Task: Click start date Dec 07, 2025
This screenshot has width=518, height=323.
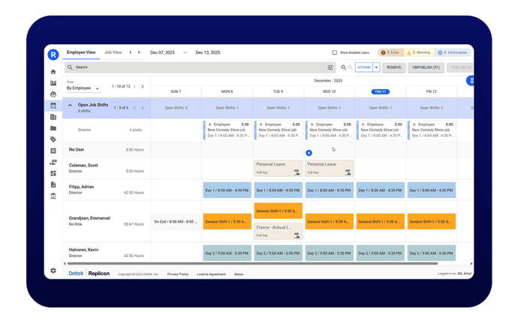Action: tap(162, 52)
